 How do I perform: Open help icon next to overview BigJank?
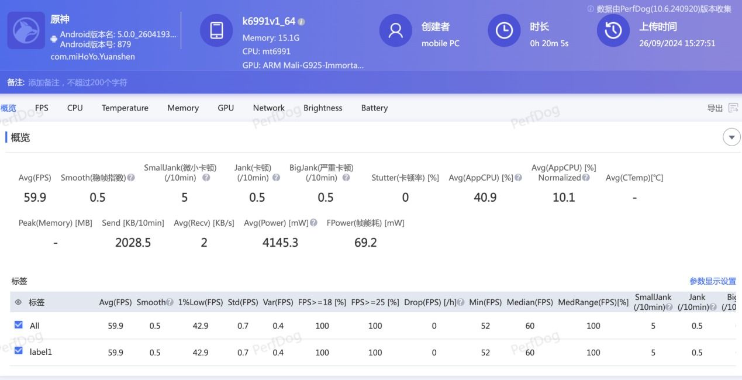[346, 177]
